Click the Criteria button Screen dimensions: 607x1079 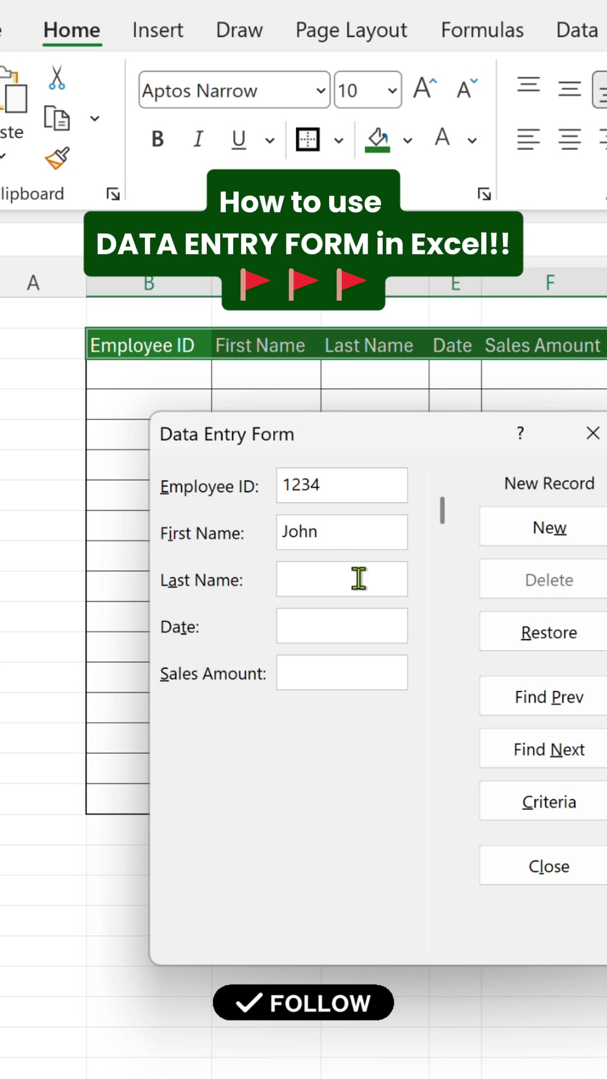pos(543,801)
